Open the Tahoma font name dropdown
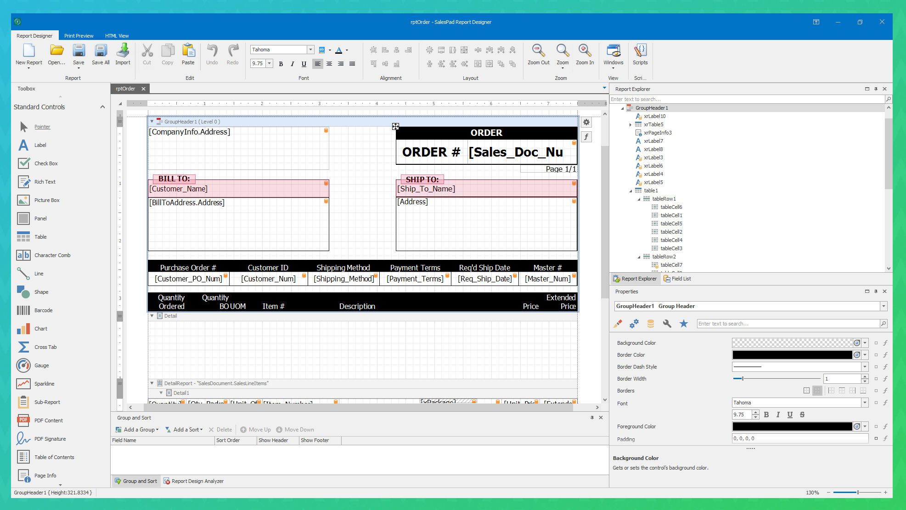 pyautogui.click(x=311, y=50)
